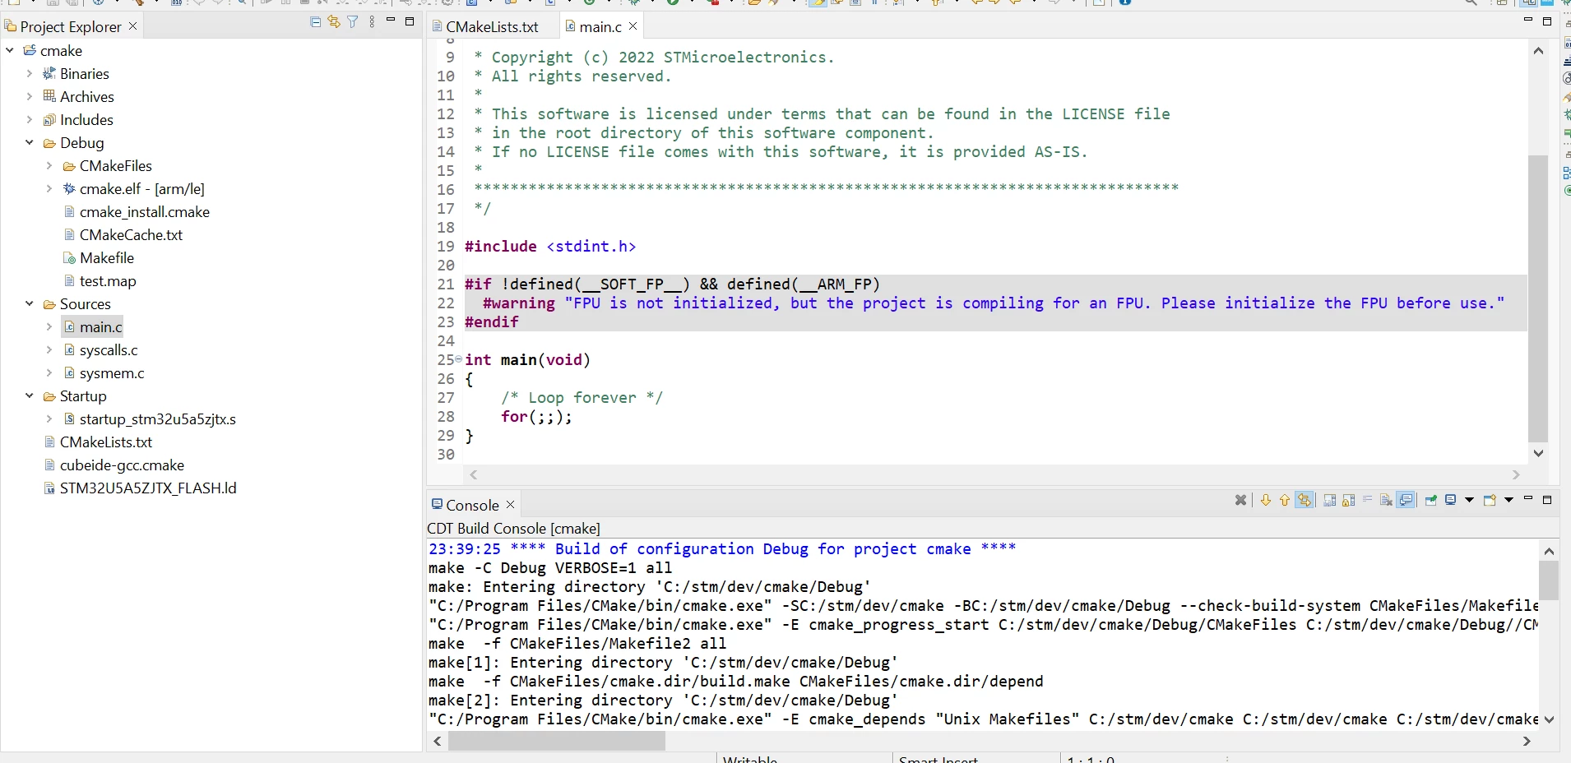The width and height of the screenshot is (1571, 763).
Task: Copy build log from Console toolbar
Action: point(1330,500)
